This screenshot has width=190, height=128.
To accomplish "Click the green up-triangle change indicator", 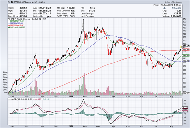I will pyautogui.click(x=164, y=8).
